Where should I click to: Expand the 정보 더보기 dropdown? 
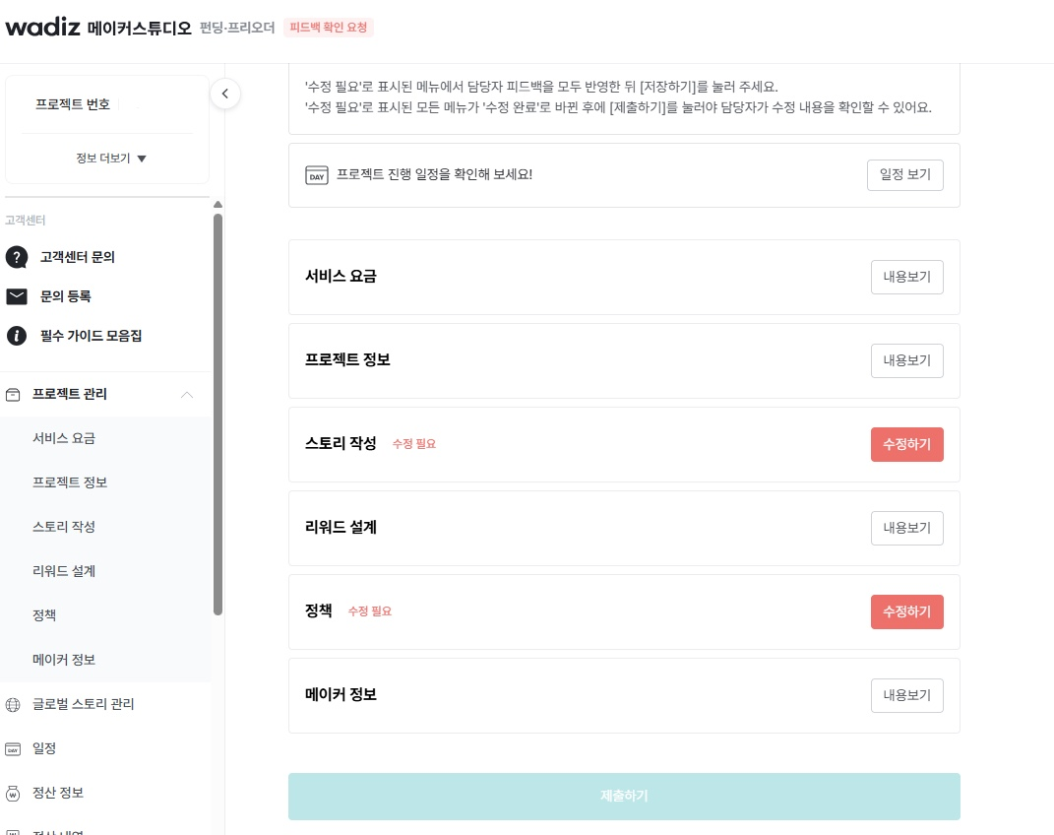pyautogui.click(x=110, y=159)
